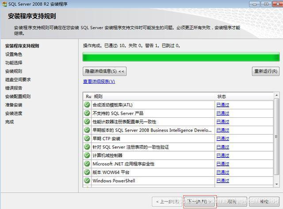
Task: Click the rule text 计算机域控制器
Action: (107, 155)
